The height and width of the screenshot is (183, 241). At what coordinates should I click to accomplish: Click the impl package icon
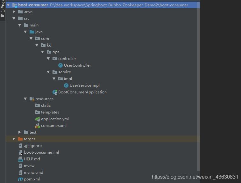[60, 79]
